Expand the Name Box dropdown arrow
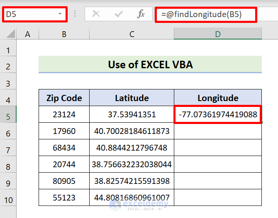Viewport: 278px width, 218px height. coord(60,14)
